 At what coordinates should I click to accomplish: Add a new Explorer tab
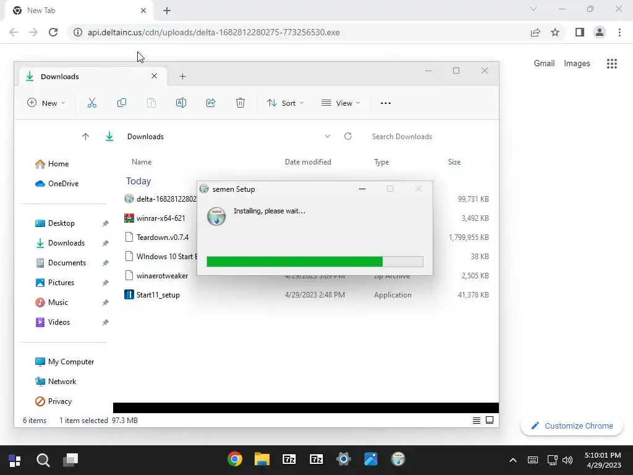tap(182, 76)
